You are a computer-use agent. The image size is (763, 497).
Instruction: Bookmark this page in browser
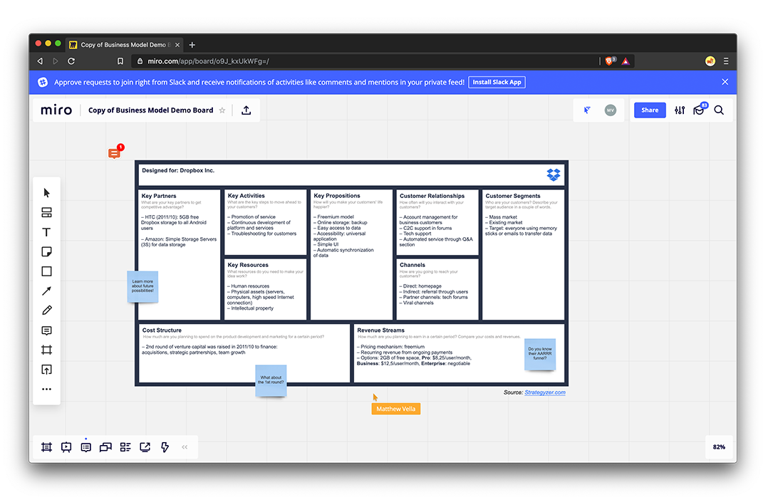click(120, 61)
